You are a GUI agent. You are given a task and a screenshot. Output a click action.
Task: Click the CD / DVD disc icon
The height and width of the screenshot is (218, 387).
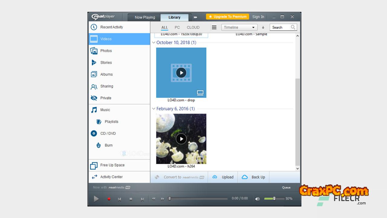[94, 134]
